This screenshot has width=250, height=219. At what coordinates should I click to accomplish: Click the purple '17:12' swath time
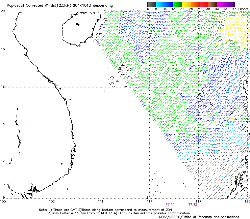[x=193, y=205]
